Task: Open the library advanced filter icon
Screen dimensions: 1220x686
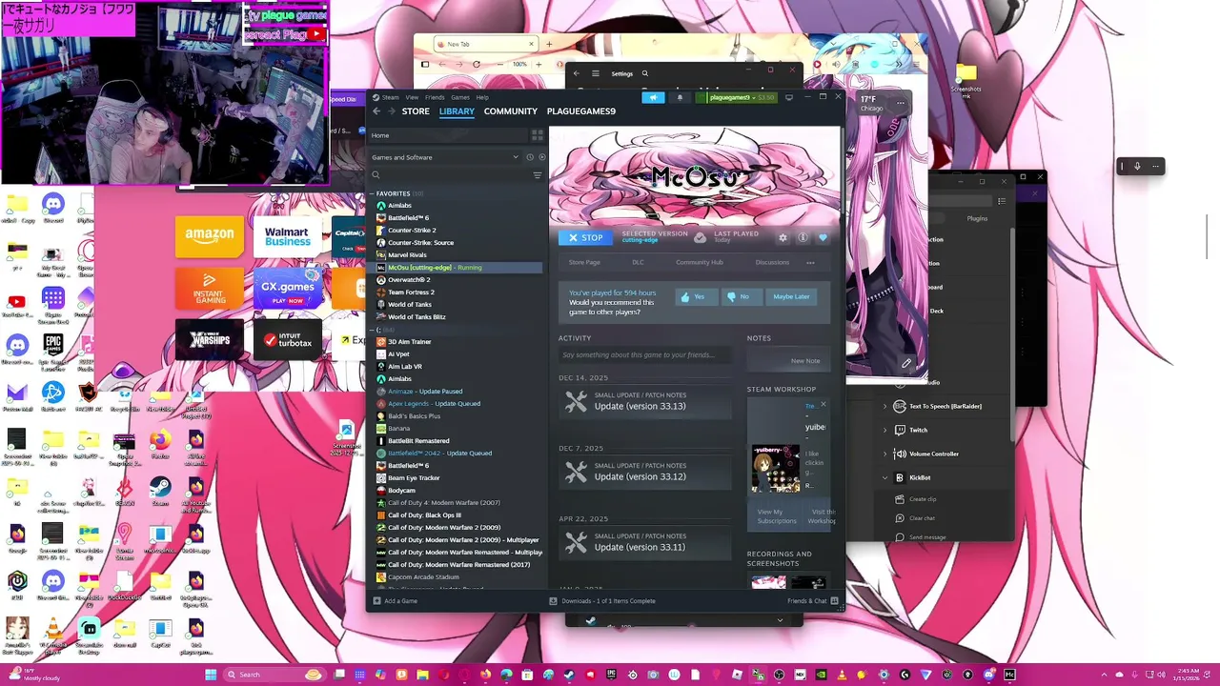Action: [x=537, y=175]
